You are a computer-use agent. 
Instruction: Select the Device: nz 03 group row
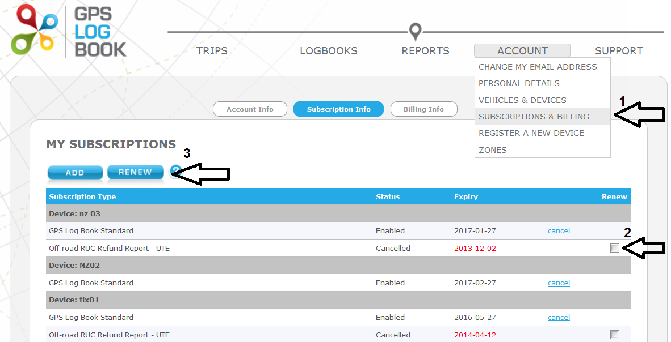[338, 213]
